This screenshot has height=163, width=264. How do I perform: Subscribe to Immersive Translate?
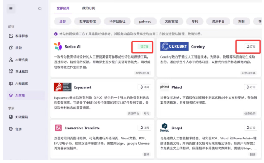(144, 128)
